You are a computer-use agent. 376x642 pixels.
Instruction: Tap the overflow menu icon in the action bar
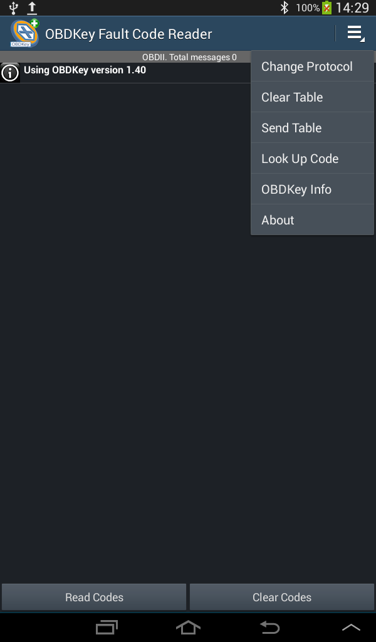pos(355,33)
